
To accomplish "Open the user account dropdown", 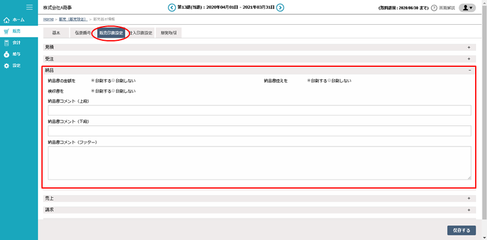I will [x=467, y=8].
